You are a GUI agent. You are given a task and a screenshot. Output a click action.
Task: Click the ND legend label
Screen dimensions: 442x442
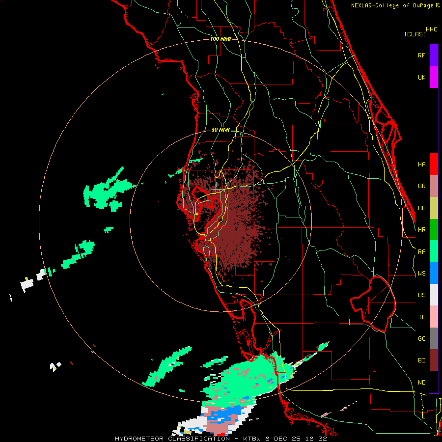click(421, 383)
